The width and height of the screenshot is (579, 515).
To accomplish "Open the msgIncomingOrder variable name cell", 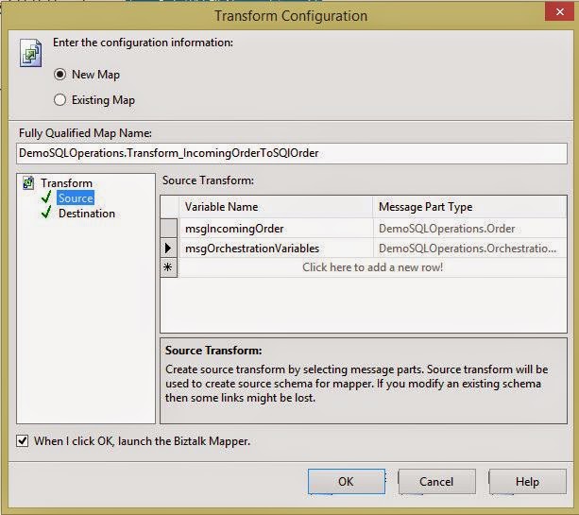I will (276, 229).
